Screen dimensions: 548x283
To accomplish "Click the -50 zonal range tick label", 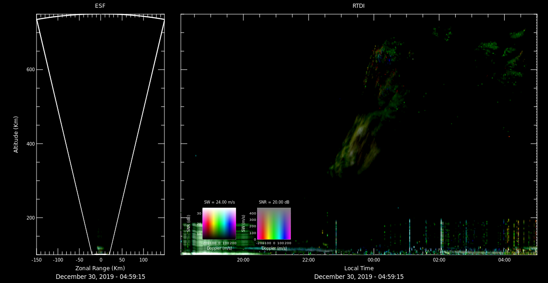I will click(x=79, y=260).
